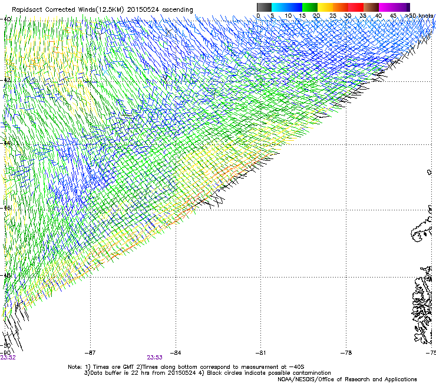Click the 'Rapidscat Corrected Winds(12.5KM)' title text
Viewport: 436px width, 383px height.
[x=68, y=10]
